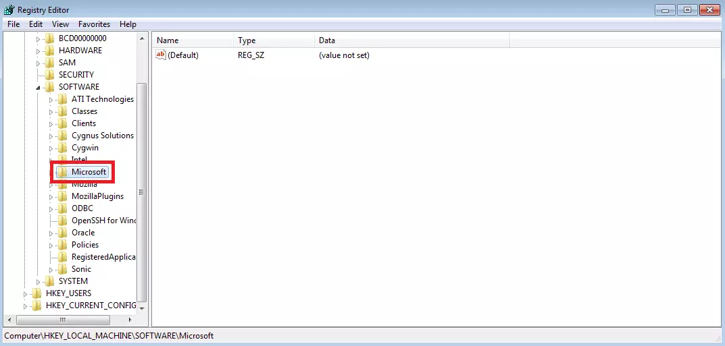This screenshot has width=725, height=346.
Task: Click the SYSTEM folder icon
Action: (x=50, y=281)
